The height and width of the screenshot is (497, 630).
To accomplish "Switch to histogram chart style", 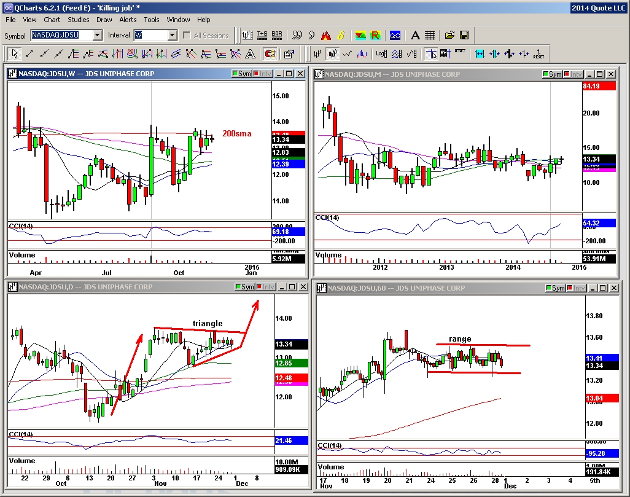I will [x=362, y=53].
